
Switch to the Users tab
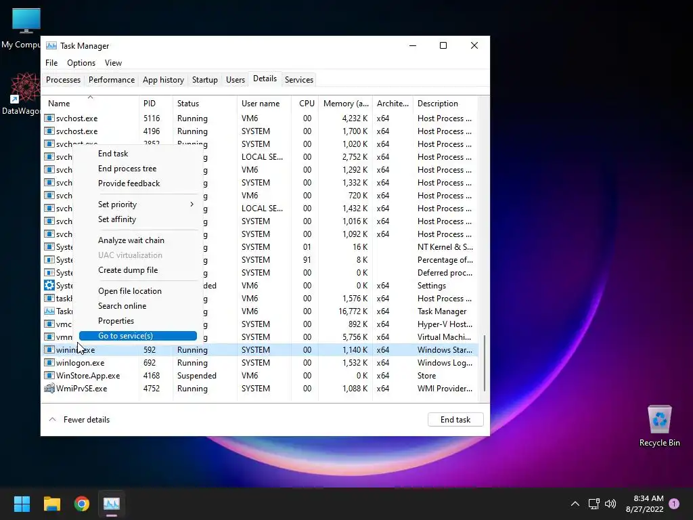235,80
